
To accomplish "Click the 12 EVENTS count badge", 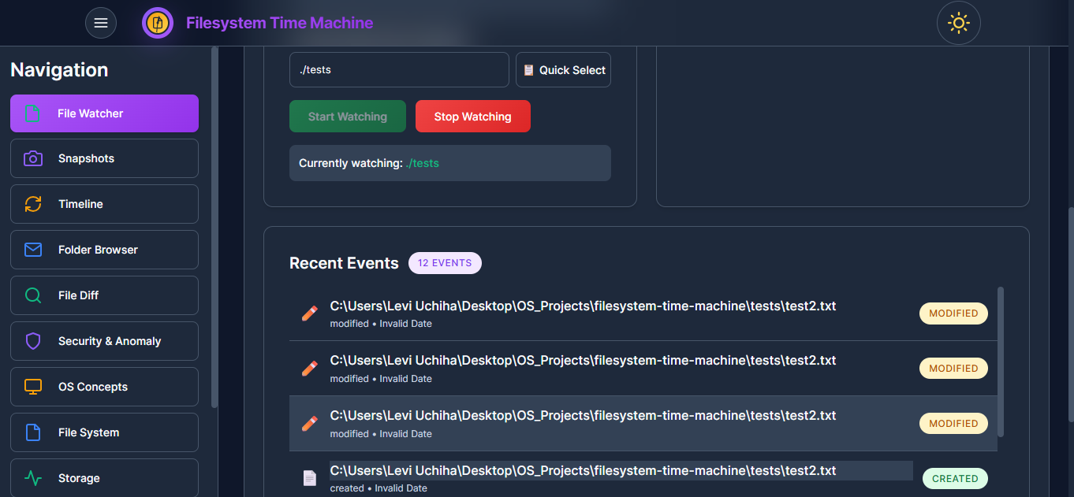I will pos(445,263).
